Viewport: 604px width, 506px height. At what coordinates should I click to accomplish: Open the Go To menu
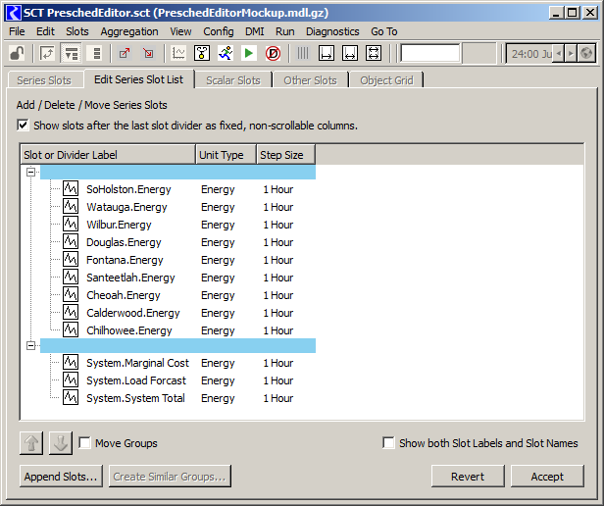click(384, 31)
